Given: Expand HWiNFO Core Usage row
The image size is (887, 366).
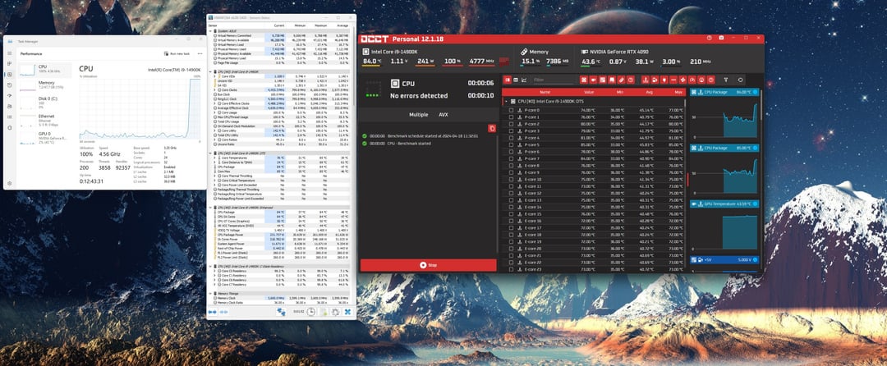Looking at the screenshot, I should pyautogui.click(x=214, y=112).
